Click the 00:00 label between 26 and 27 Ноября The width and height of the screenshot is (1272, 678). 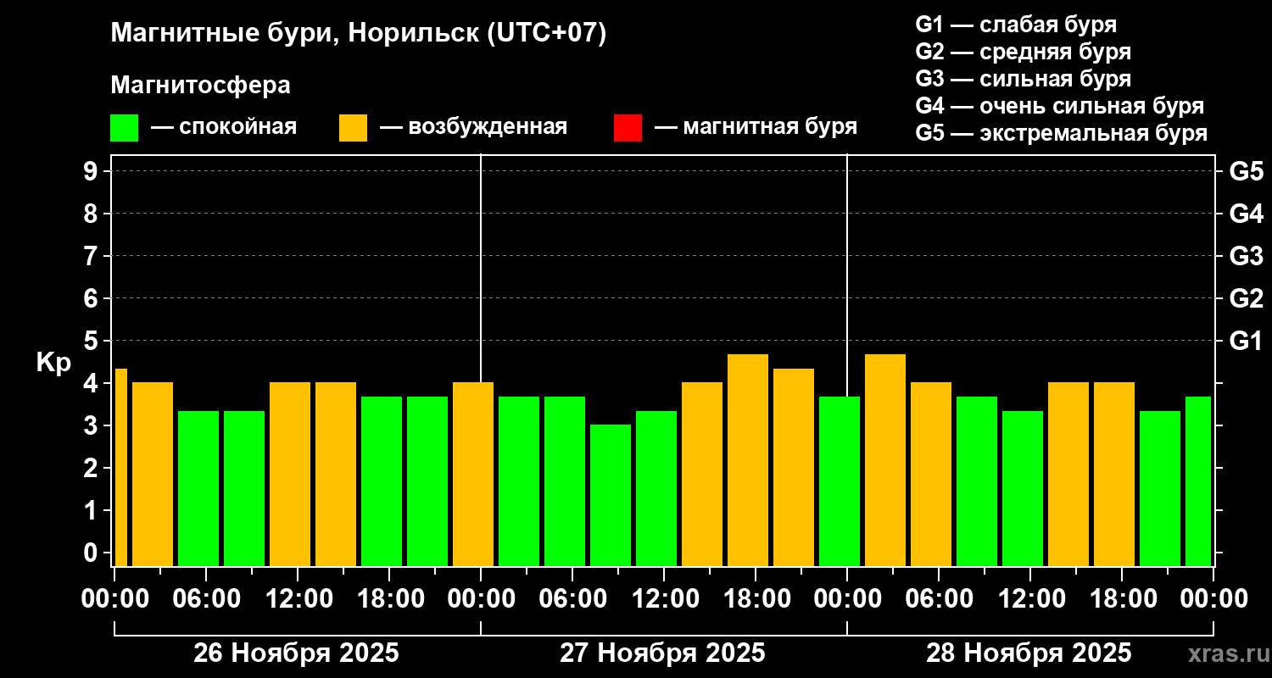tap(481, 599)
